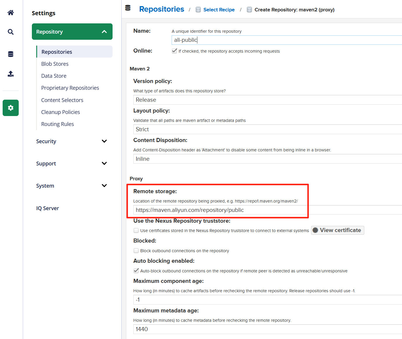Enable Use Nexus Repository truststore checkbox

coord(136,230)
